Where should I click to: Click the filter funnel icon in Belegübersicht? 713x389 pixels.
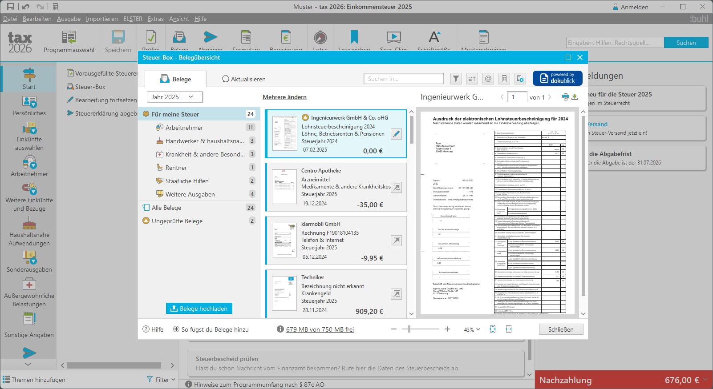point(456,79)
